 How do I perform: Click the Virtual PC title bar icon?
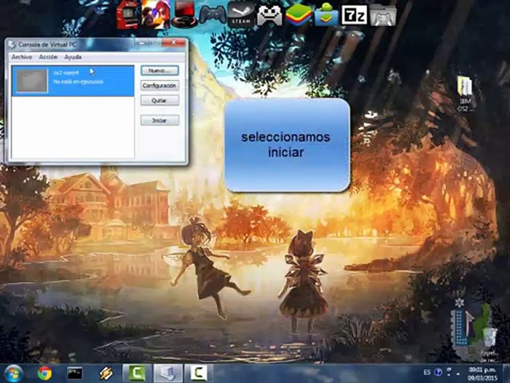[x=12, y=45]
